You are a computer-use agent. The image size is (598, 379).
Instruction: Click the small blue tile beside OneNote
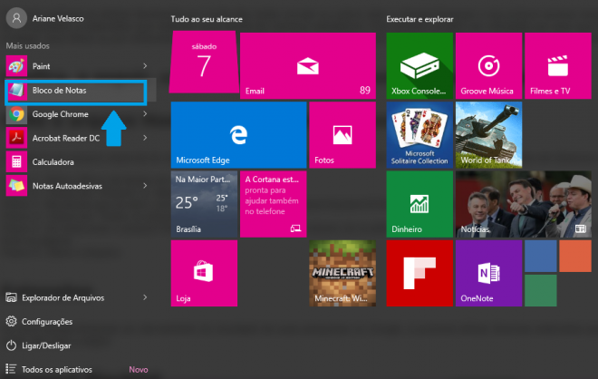(x=540, y=256)
